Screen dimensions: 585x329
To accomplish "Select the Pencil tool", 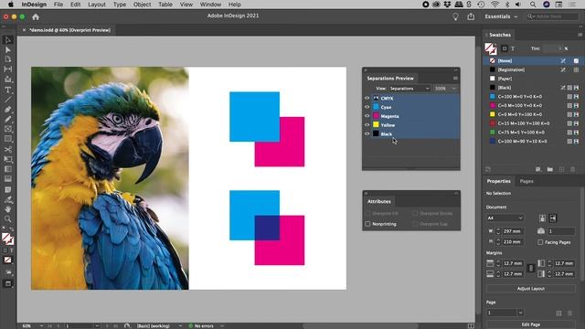I will 8,120.
